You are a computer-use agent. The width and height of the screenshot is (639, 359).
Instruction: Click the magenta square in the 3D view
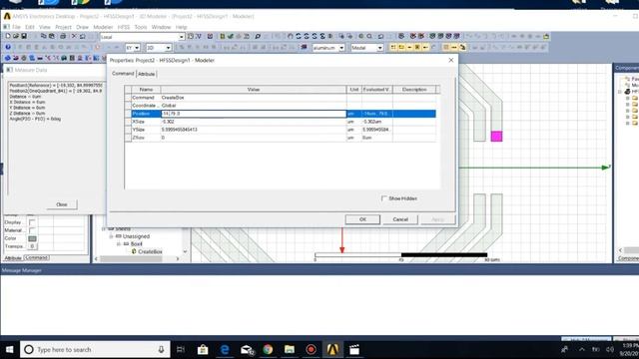pos(496,136)
